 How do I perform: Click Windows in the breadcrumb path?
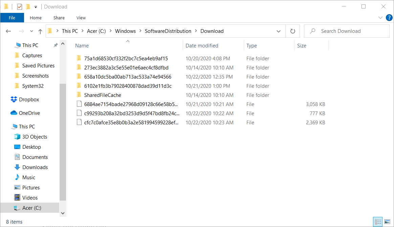click(x=125, y=31)
